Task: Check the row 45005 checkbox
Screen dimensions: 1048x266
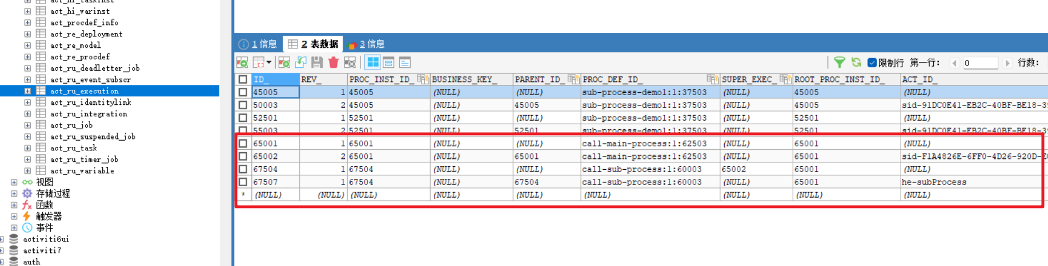Action: 243,92
